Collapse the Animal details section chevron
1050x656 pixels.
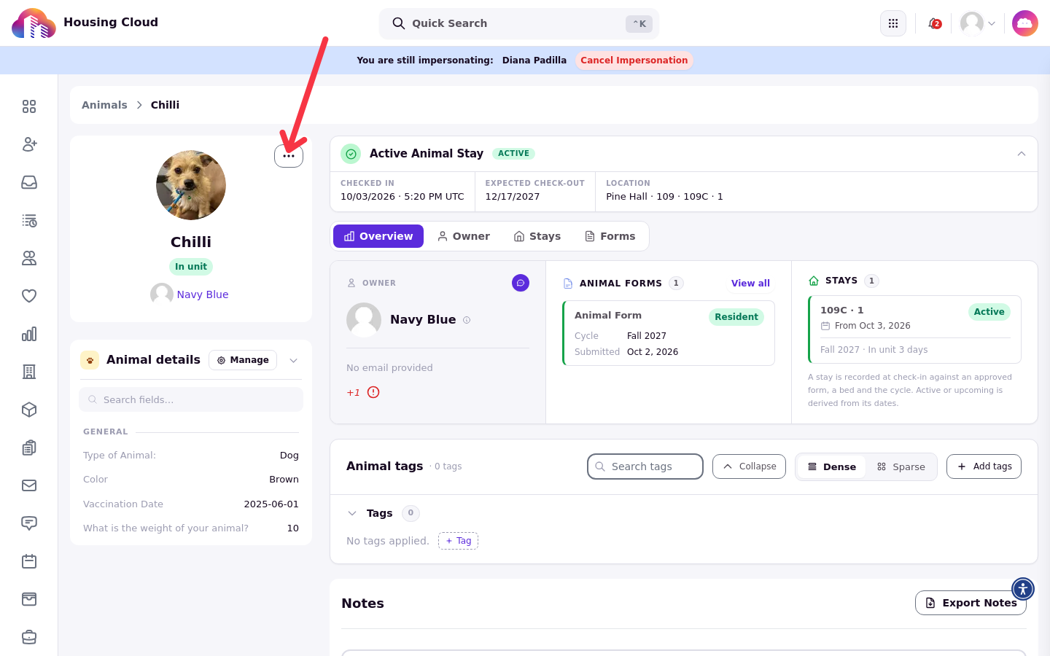(294, 360)
